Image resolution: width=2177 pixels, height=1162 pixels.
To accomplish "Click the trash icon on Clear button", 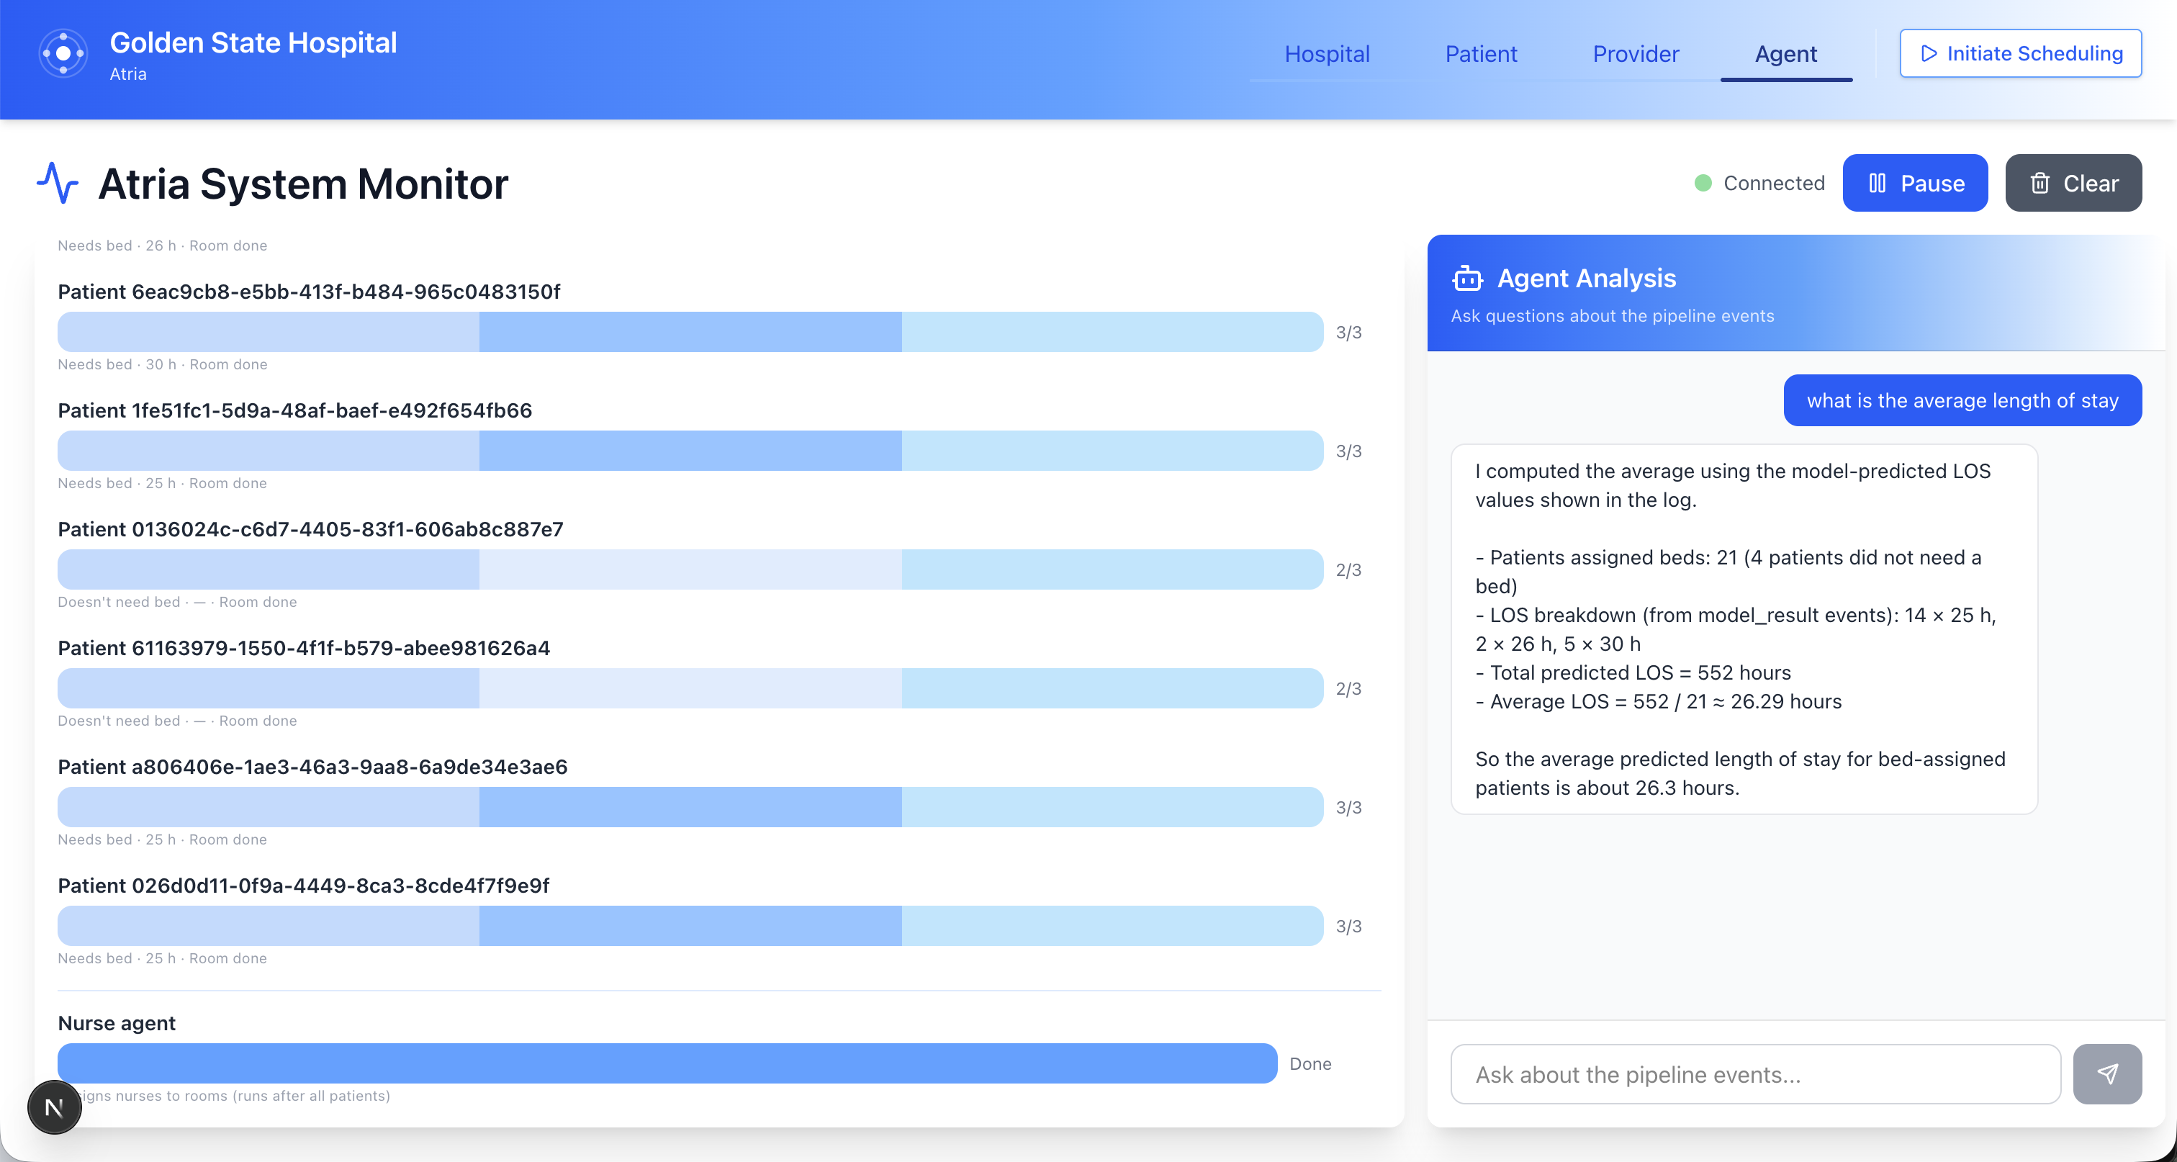I will point(2039,184).
